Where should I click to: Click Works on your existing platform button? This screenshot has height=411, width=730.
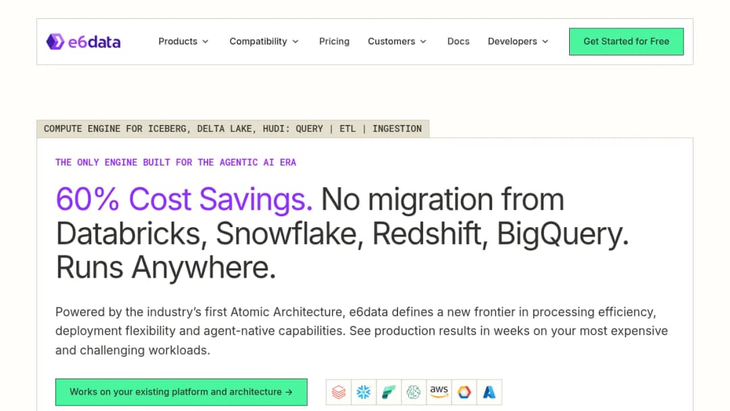tap(181, 392)
